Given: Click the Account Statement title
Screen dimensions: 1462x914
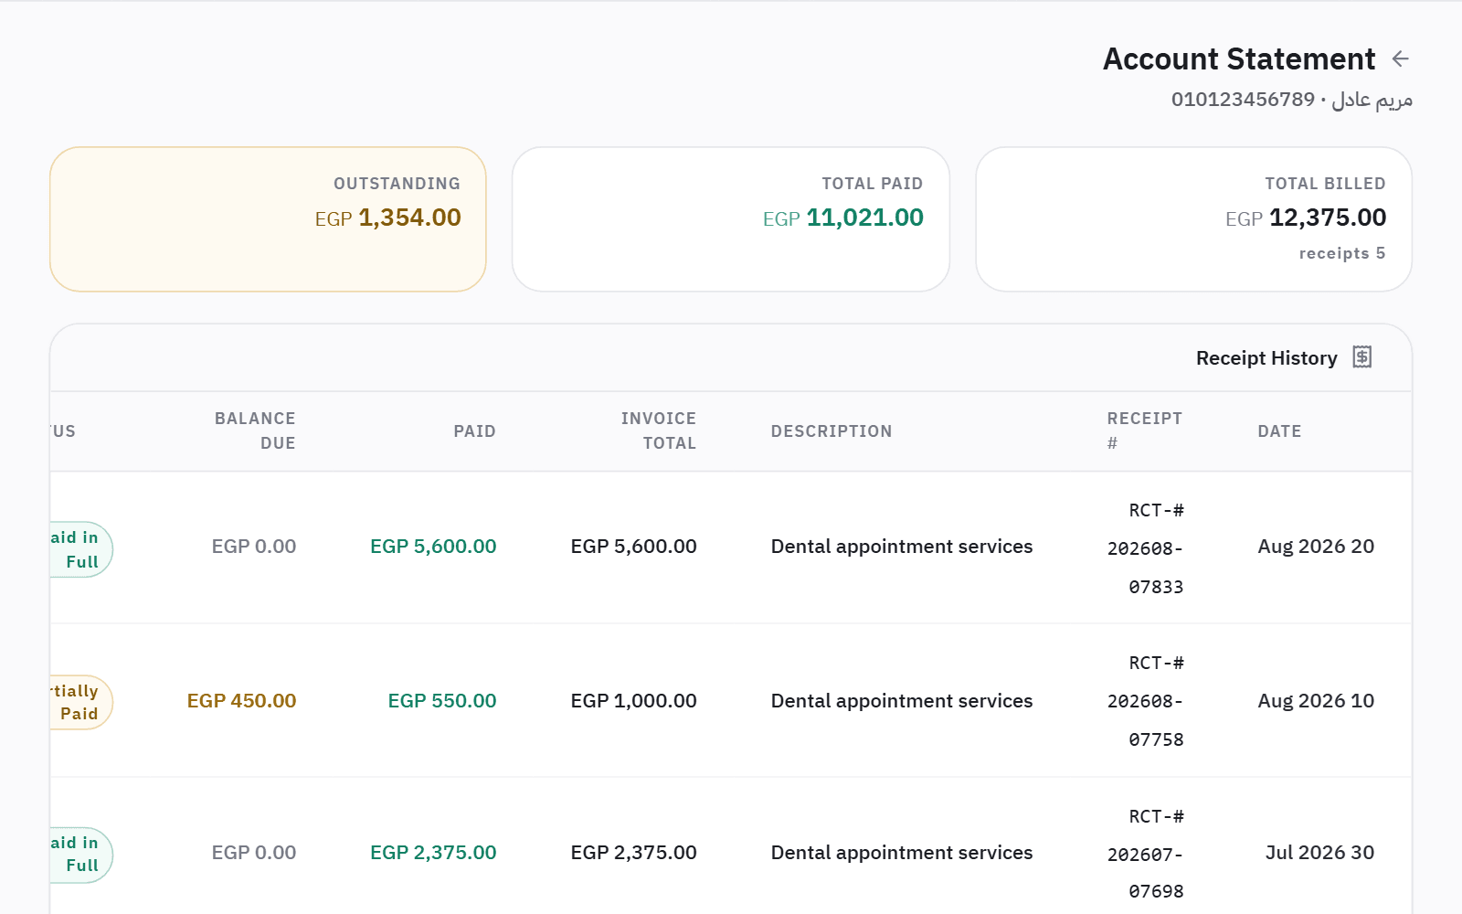Looking at the screenshot, I should [x=1239, y=59].
